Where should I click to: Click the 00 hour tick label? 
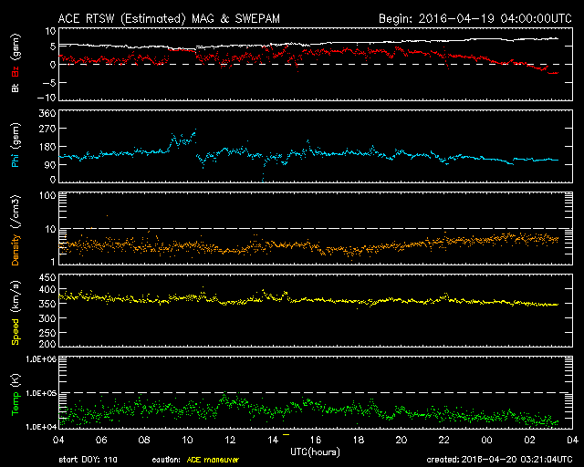(486, 440)
